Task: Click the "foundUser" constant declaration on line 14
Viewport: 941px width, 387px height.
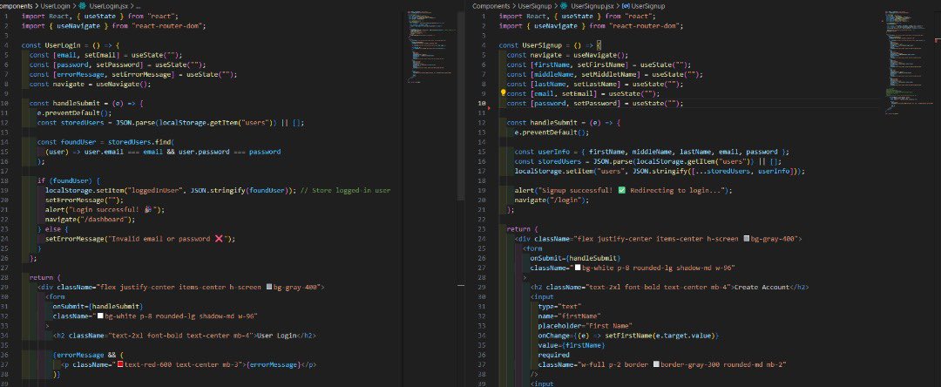Action: click(x=105, y=142)
